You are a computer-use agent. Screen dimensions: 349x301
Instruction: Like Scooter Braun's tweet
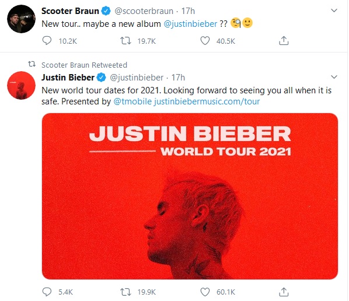coord(205,41)
